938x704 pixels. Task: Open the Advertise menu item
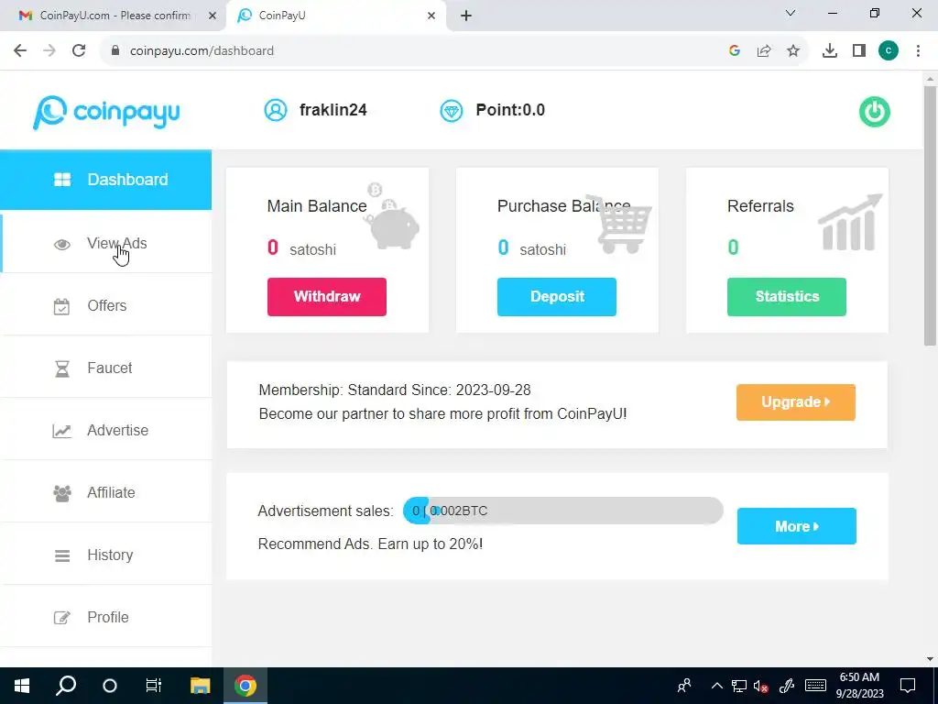(x=106, y=431)
